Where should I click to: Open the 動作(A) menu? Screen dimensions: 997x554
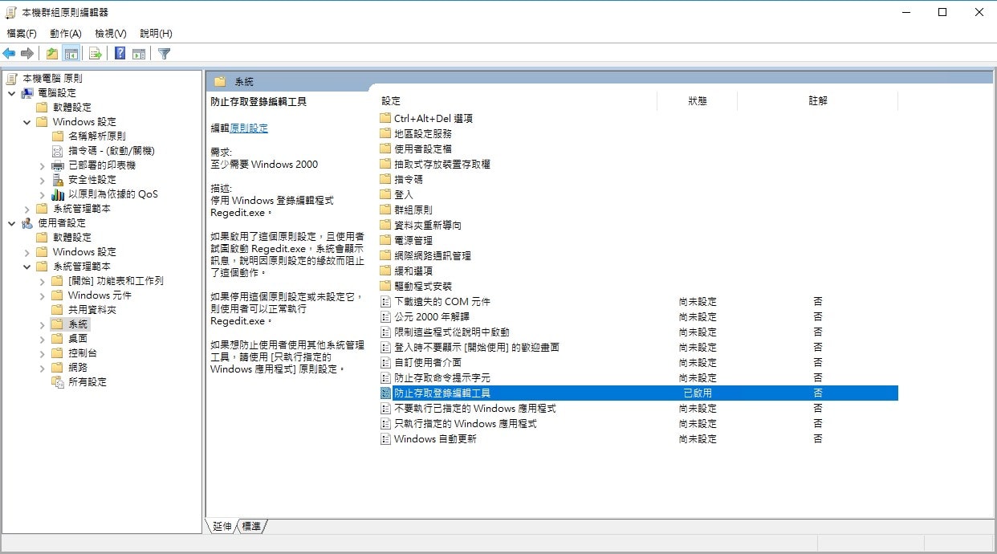65,34
